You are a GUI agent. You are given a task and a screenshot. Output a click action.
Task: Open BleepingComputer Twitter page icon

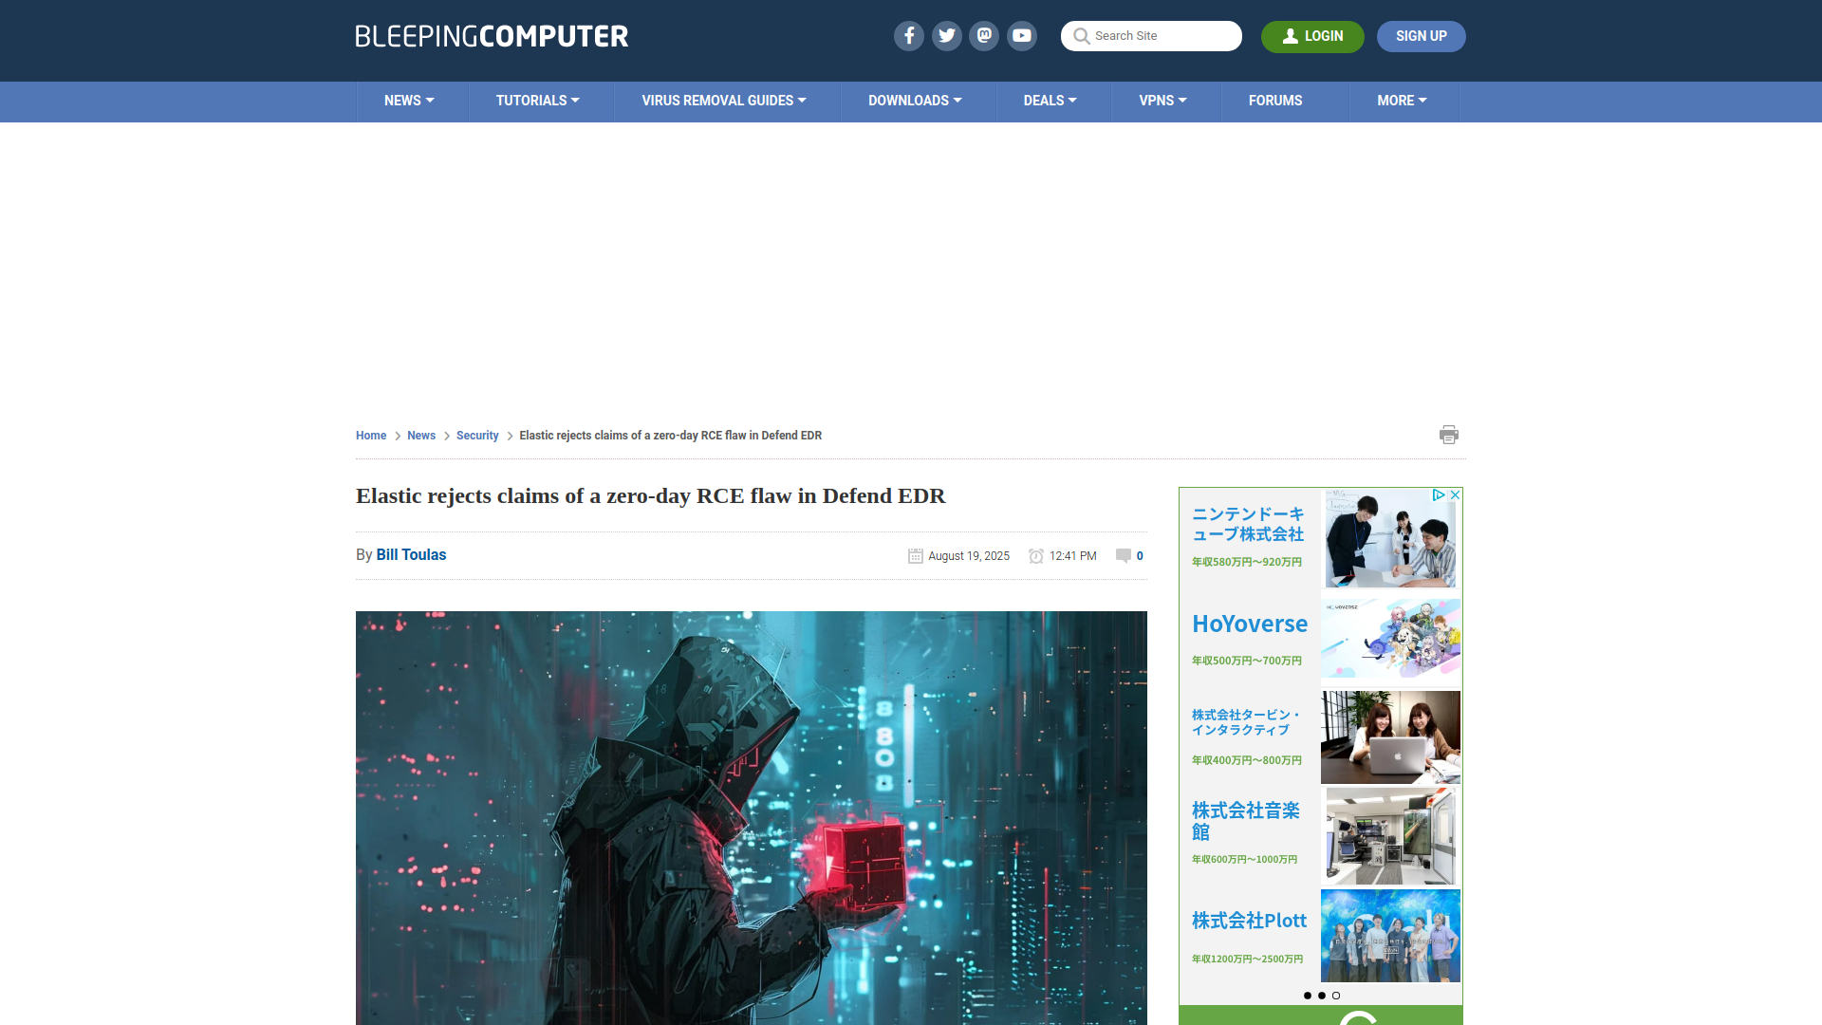946,36
